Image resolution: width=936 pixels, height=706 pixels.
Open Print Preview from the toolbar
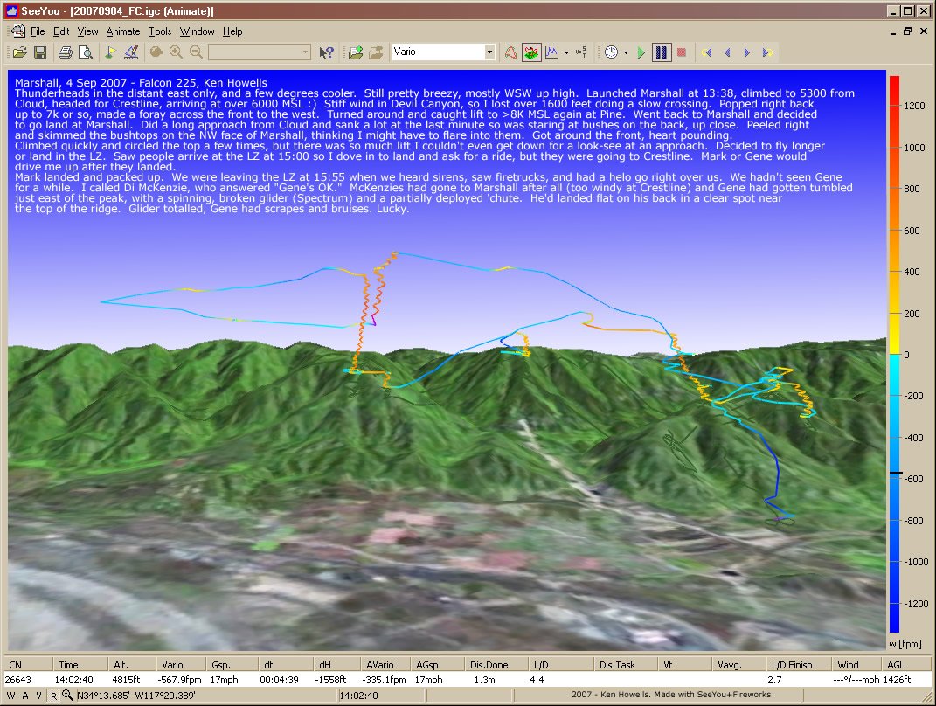[x=85, y=52]
